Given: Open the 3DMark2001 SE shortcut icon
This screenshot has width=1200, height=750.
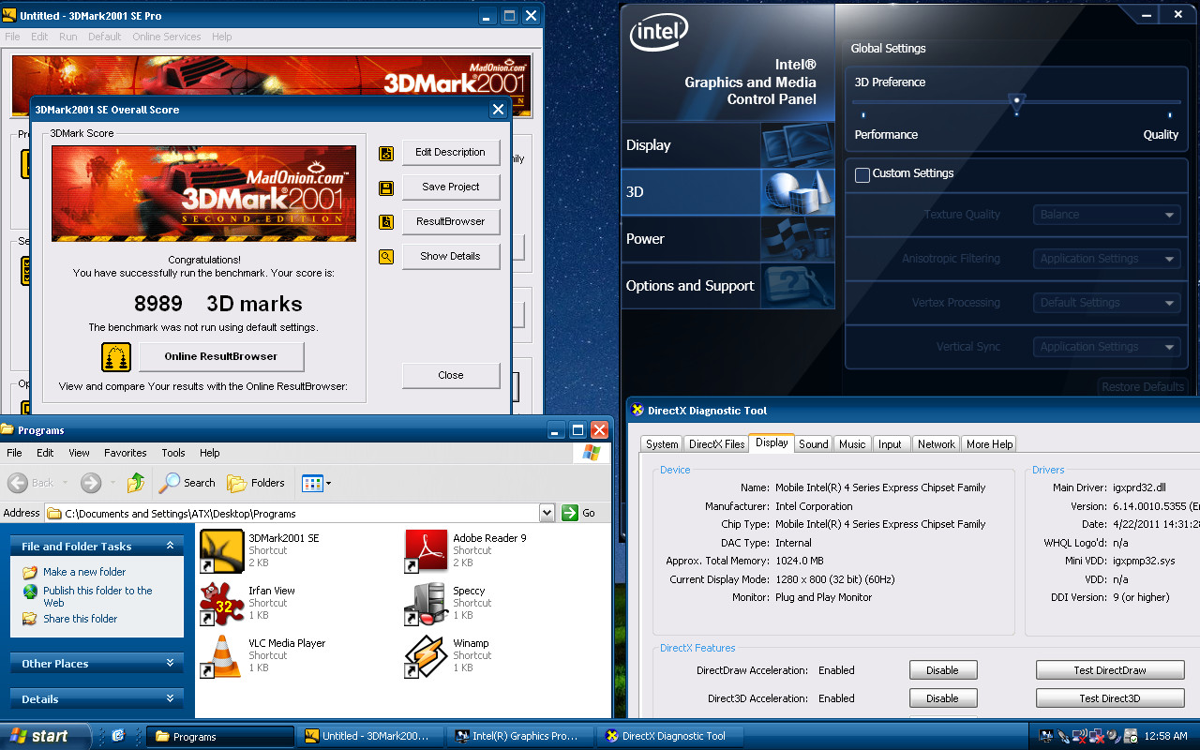Looking at the screenshot, I should point(222,550).
